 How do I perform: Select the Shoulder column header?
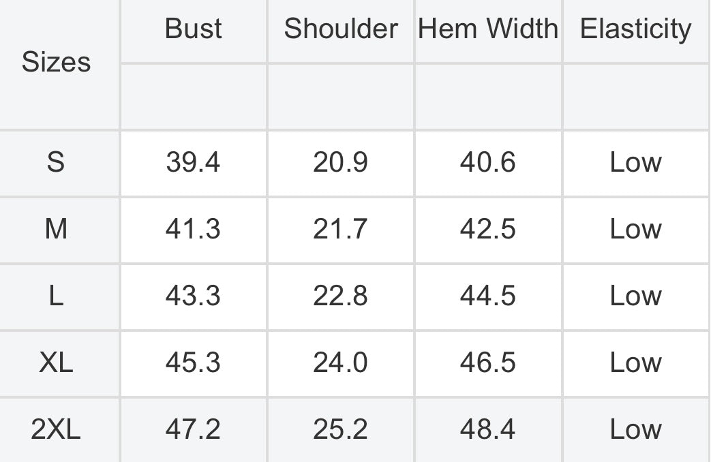[x=341, y=29]
